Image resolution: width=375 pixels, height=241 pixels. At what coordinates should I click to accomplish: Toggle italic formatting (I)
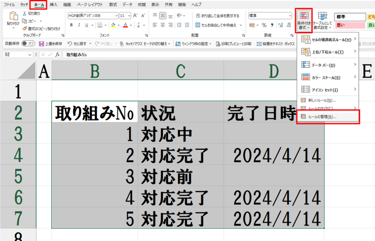coord(79,25)
